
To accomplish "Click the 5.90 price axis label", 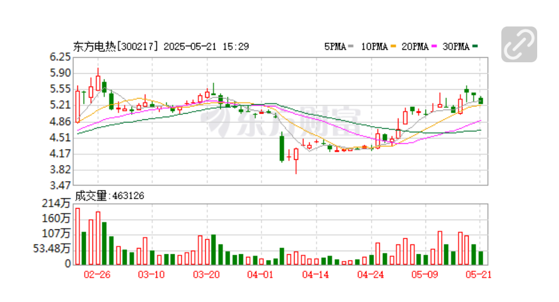I will point(60,73).
